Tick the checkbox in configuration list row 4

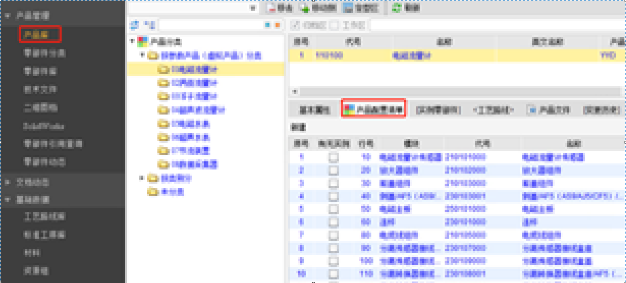point(333,196)
